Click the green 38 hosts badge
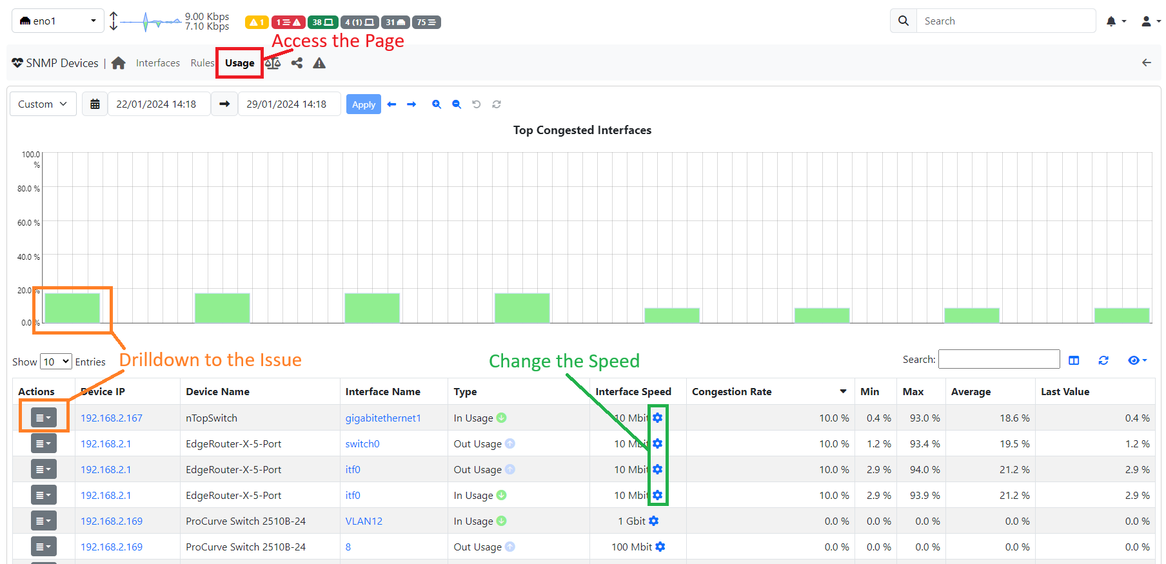1166x564 pixels. (322, 22)
